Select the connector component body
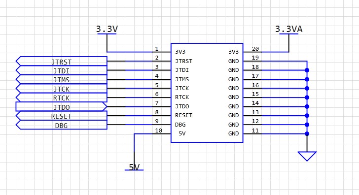The height and width of the screenshot is (195, 359). [x=207, y=93]
